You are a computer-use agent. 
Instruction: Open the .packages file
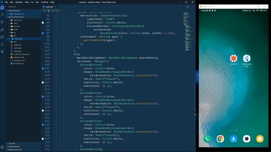coord(17,51)
